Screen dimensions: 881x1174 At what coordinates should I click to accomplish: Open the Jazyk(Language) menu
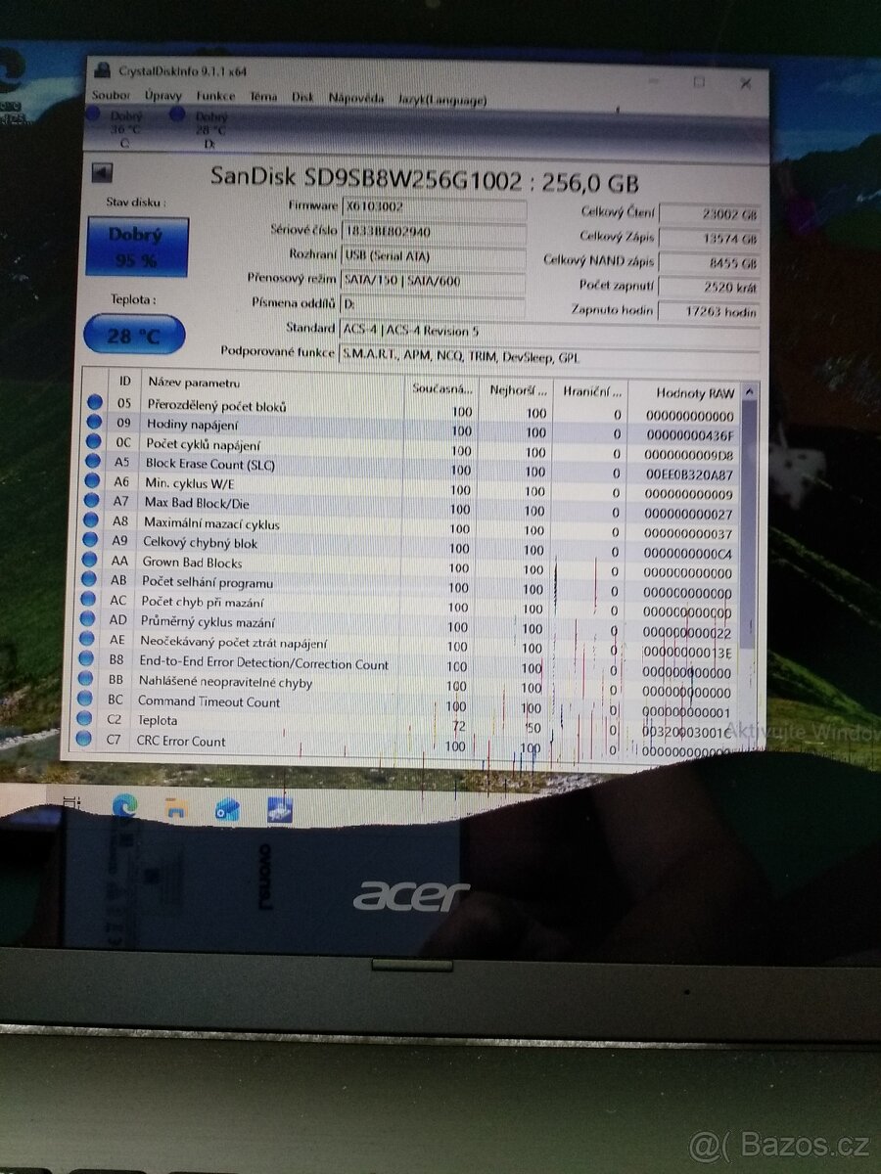441,99
